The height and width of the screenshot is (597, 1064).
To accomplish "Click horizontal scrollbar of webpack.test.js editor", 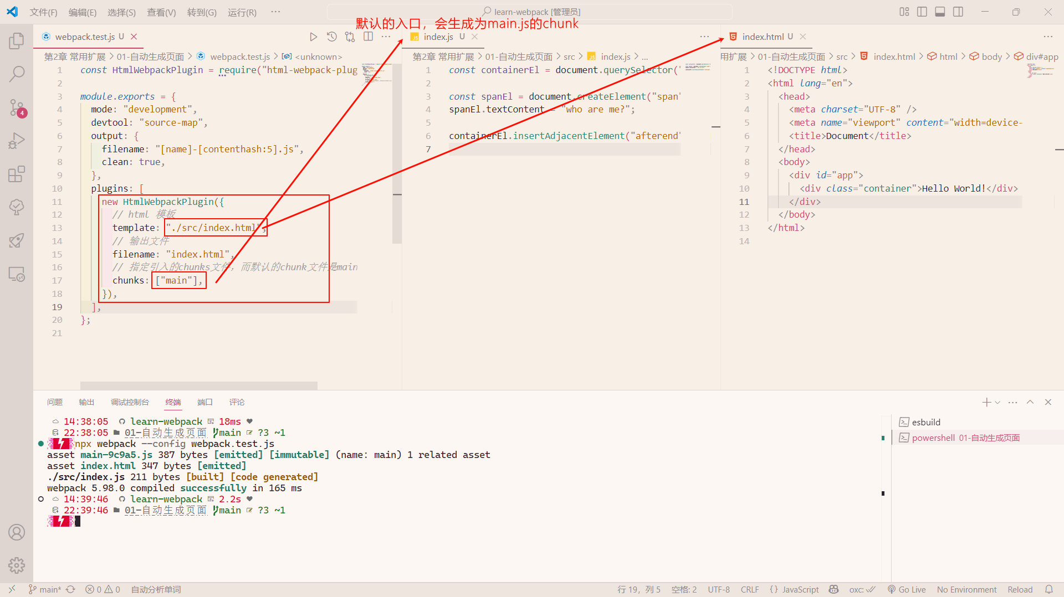I will tap(198, 385).
